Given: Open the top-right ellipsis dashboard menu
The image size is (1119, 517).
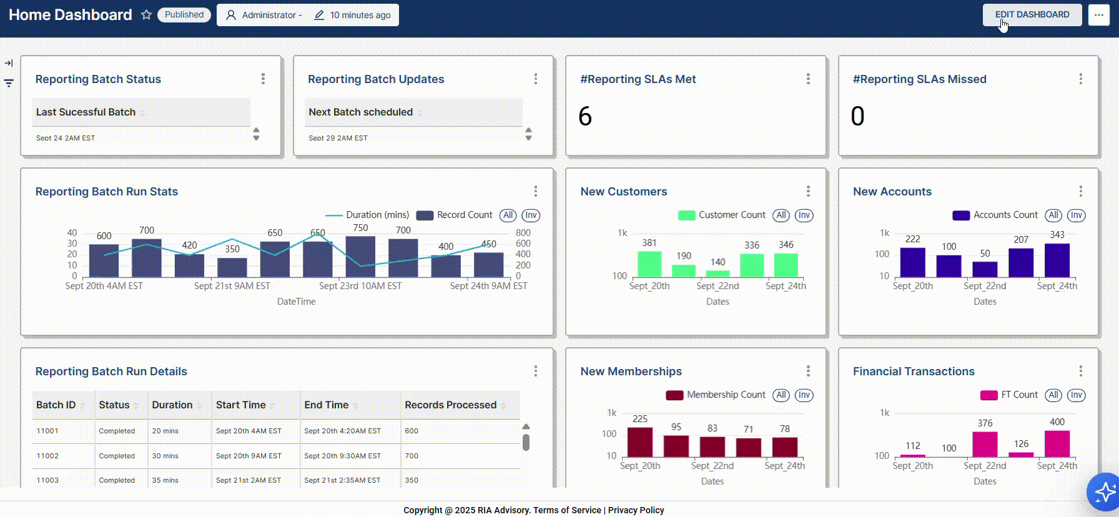Looking at the screenshot, I should pyautogui.click(x=1098, y=15).
